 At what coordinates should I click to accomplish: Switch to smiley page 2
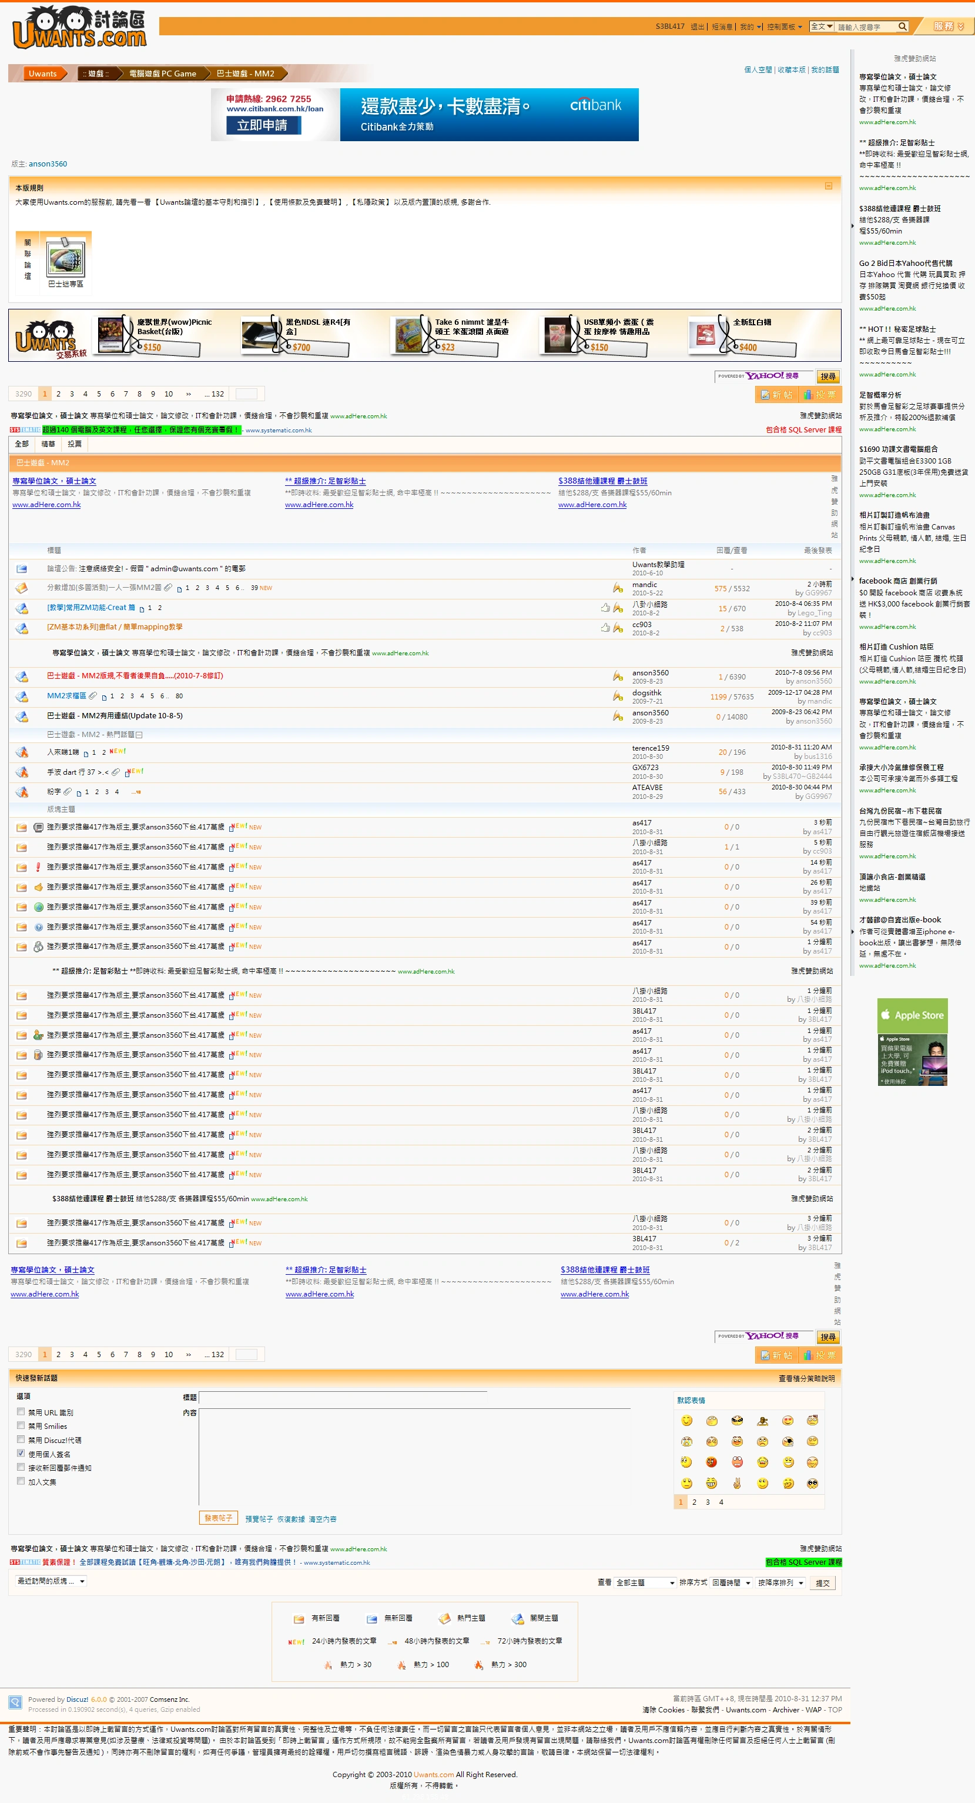click(694, 1502)
